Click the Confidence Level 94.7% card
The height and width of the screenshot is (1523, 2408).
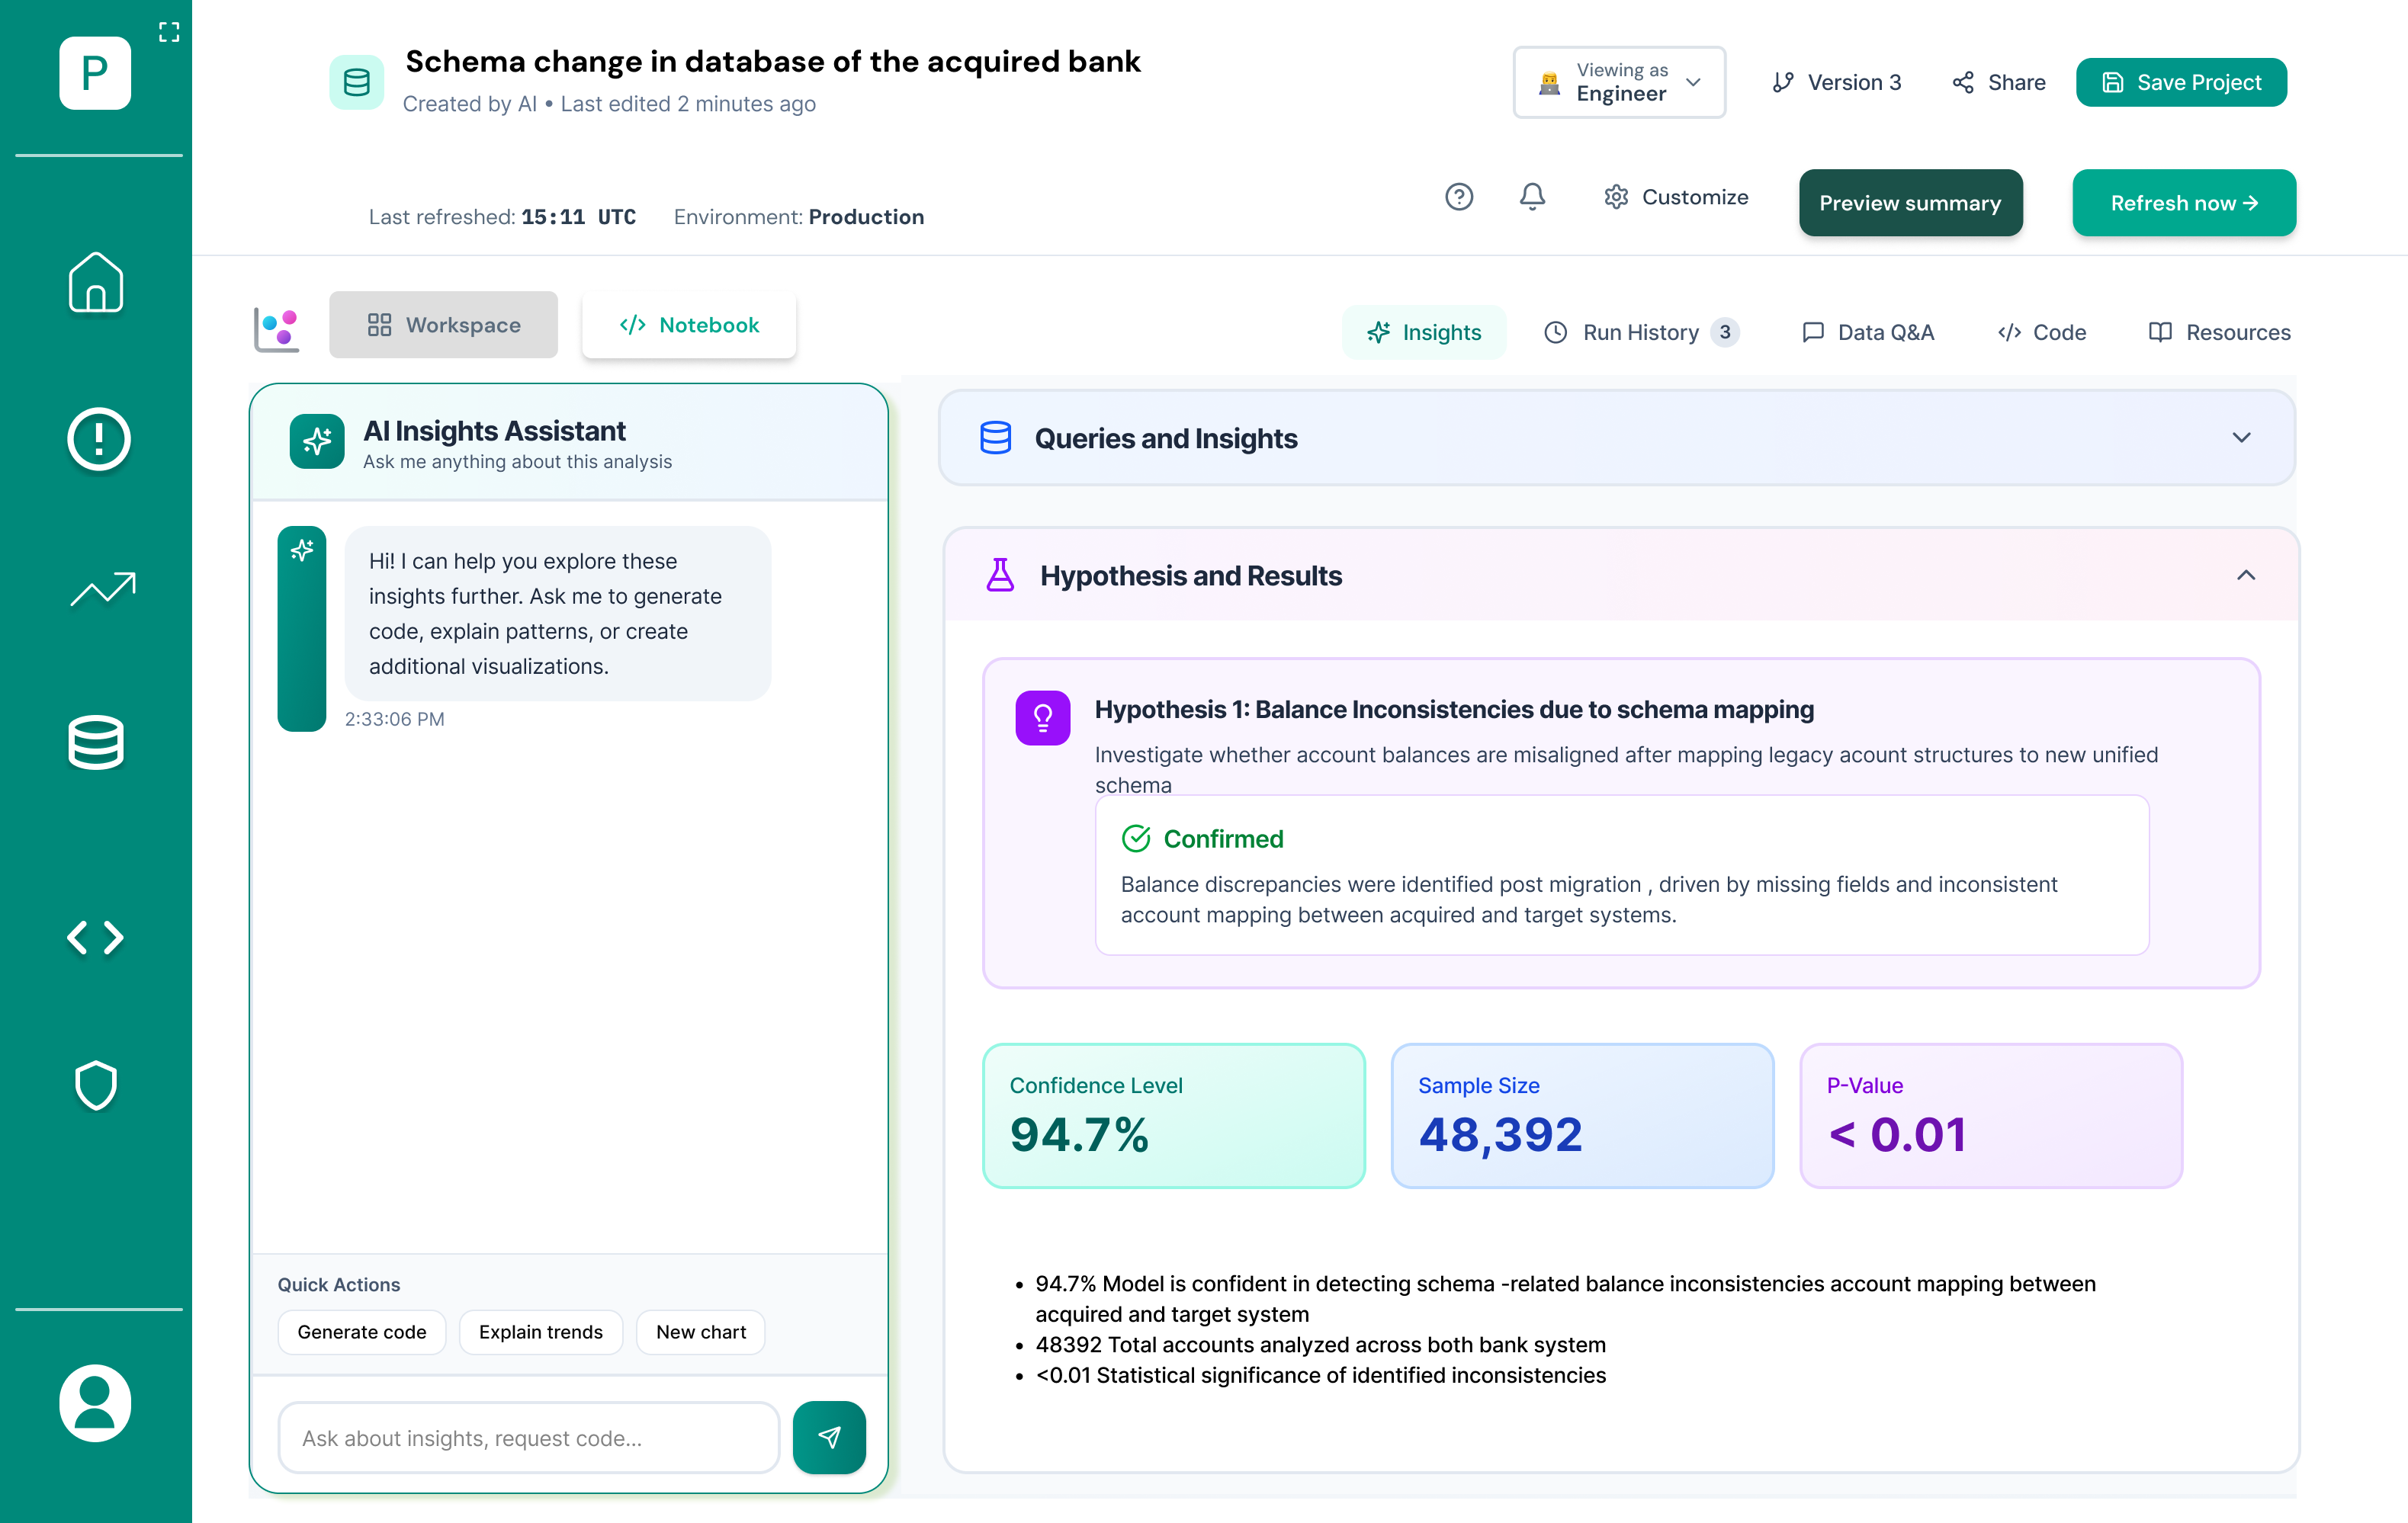coord(1174,1116)
